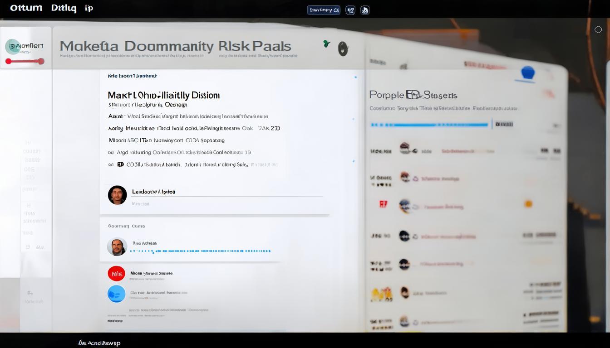Click the dark oval icon in header
The width and height of the screenshot is (610, 348).
pos(343,48)
